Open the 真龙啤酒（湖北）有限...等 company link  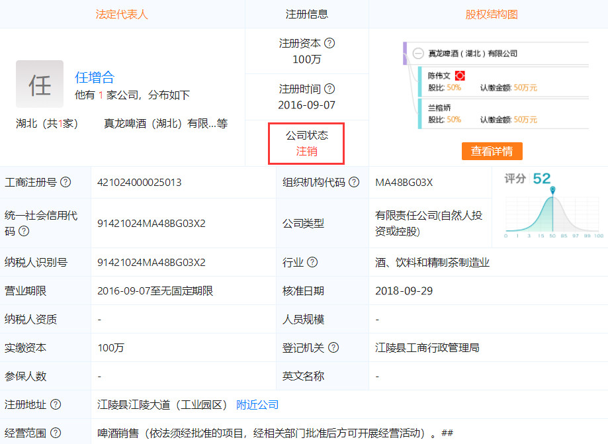coord(165,124)
